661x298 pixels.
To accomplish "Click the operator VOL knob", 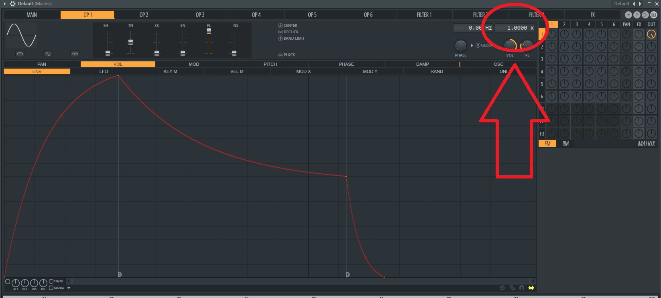I will [510, 46].
